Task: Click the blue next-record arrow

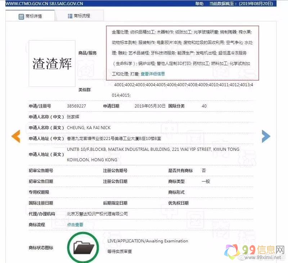Action: click(266, 136)
